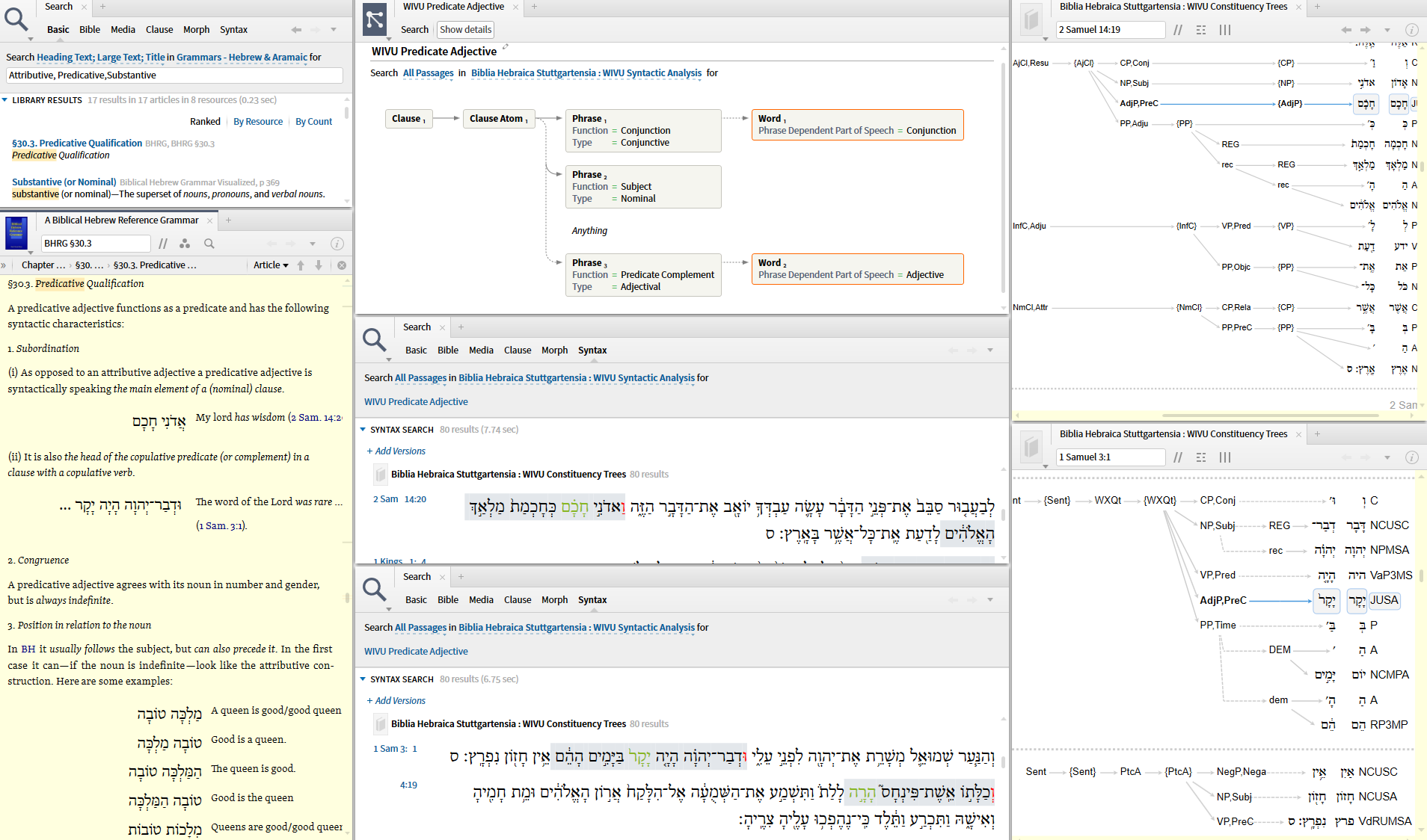
Task: Click the All Passages link in WIVU Predicate Adjective query
Action: (428, 73)
